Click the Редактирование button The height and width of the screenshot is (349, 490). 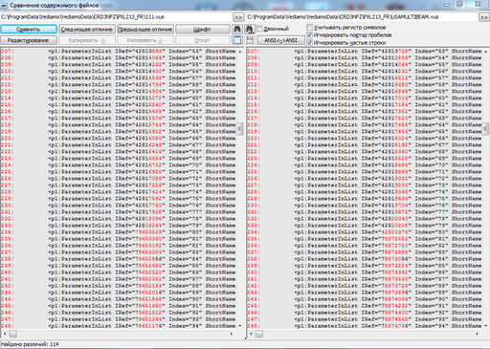[29, 40]
